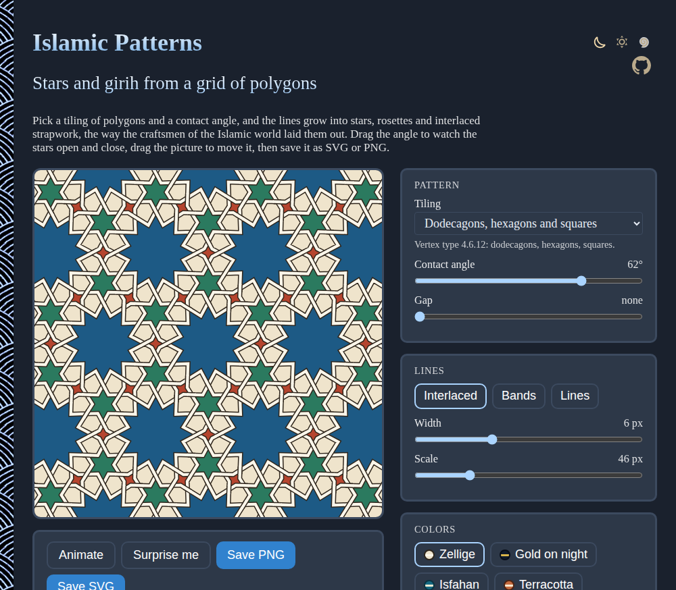
Task: Choose the Zellige color scheme
Action: click(x=450, y=554)
